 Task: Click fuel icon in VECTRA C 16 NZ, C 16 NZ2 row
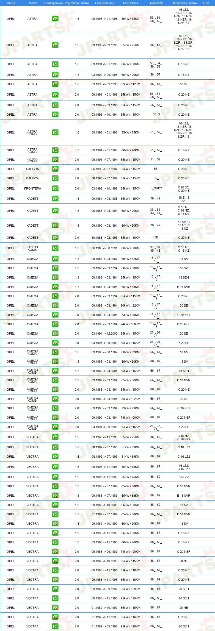55,437
